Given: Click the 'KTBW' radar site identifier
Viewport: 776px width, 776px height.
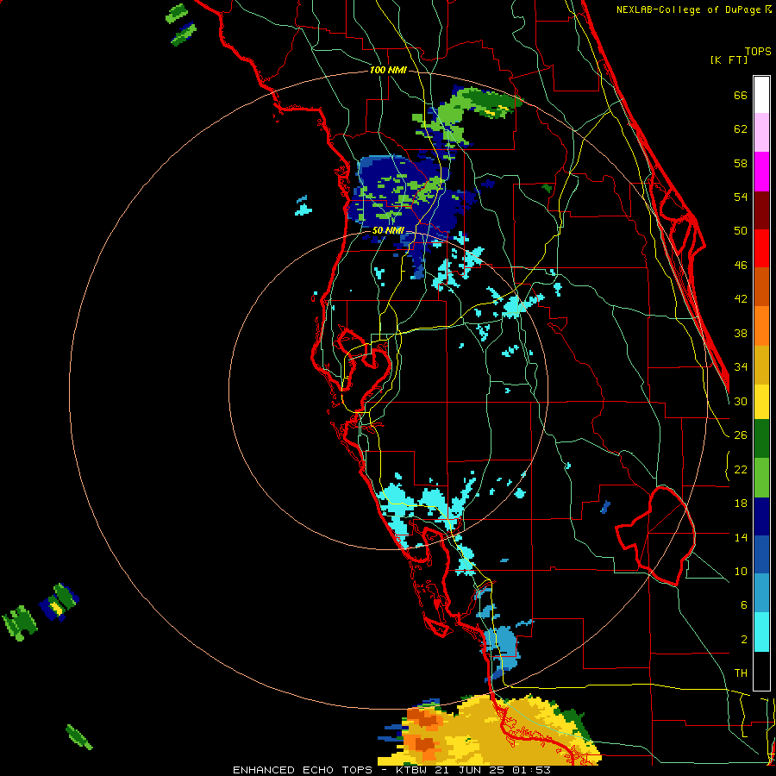Looking at the screenshot, I should tap(413, 770).
